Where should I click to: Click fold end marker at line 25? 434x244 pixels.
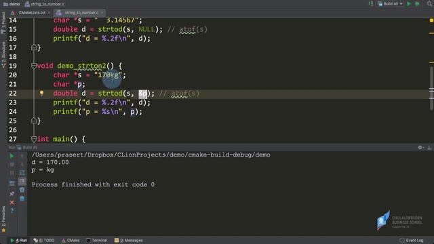pos(34,121)
